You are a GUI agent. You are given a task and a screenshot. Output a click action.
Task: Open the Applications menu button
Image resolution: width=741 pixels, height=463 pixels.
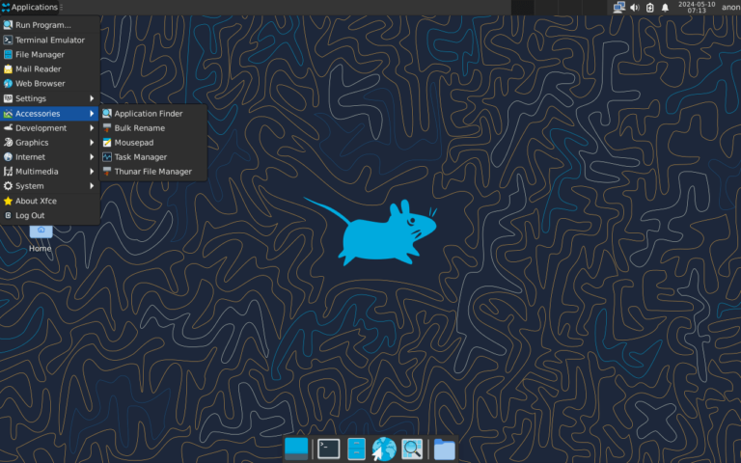coord(30,7)
